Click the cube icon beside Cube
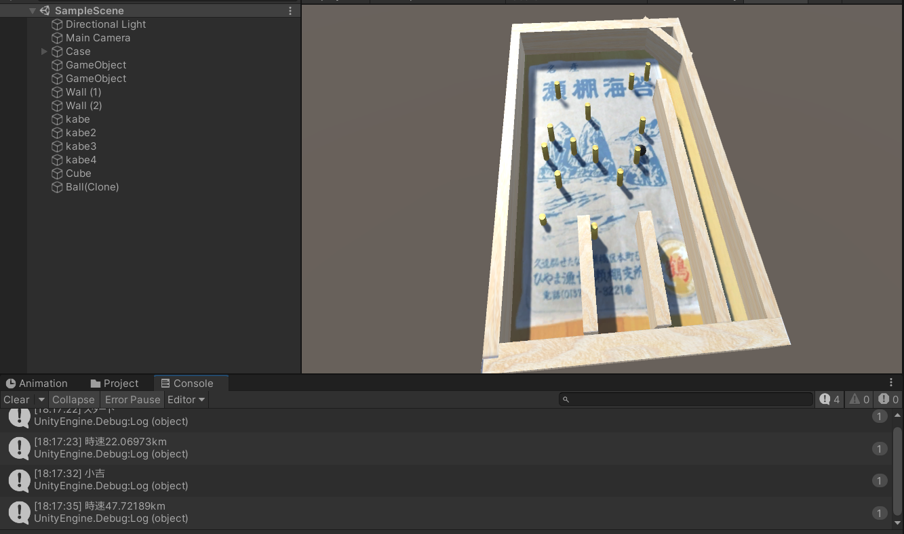 coord(58,173)
